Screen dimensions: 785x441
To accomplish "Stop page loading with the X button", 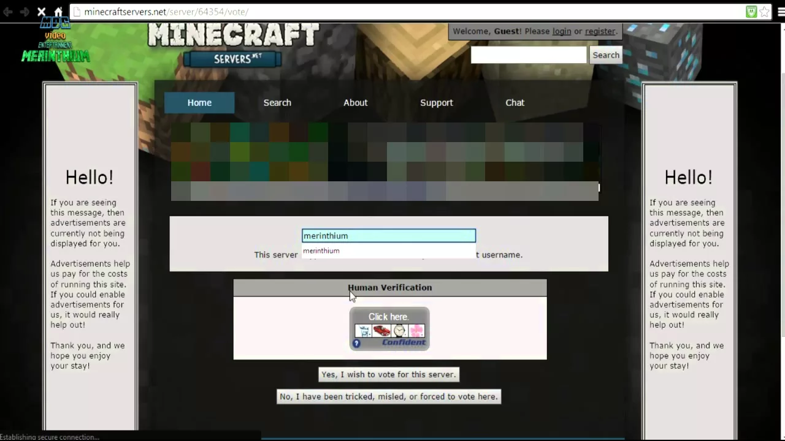I will pos(42,12).
